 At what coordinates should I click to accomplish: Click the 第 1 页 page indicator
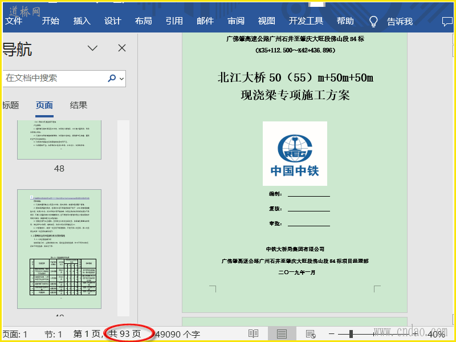coord(87,334)
